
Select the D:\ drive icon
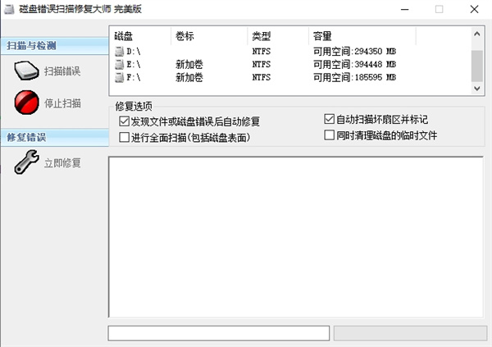[120, 52]
